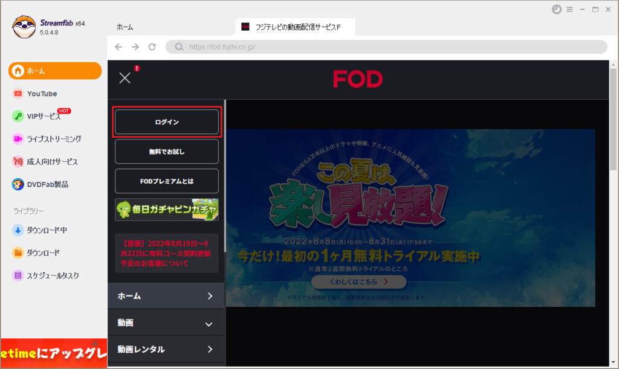Screen dimensions: 619x369
Task: Click the page vertical scrollbar
Action: point(613,120)
